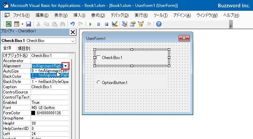Screen dimensions: 253x139
Task: Open the ウィンドウ(W) menu
Action: (x=207, y=15)
